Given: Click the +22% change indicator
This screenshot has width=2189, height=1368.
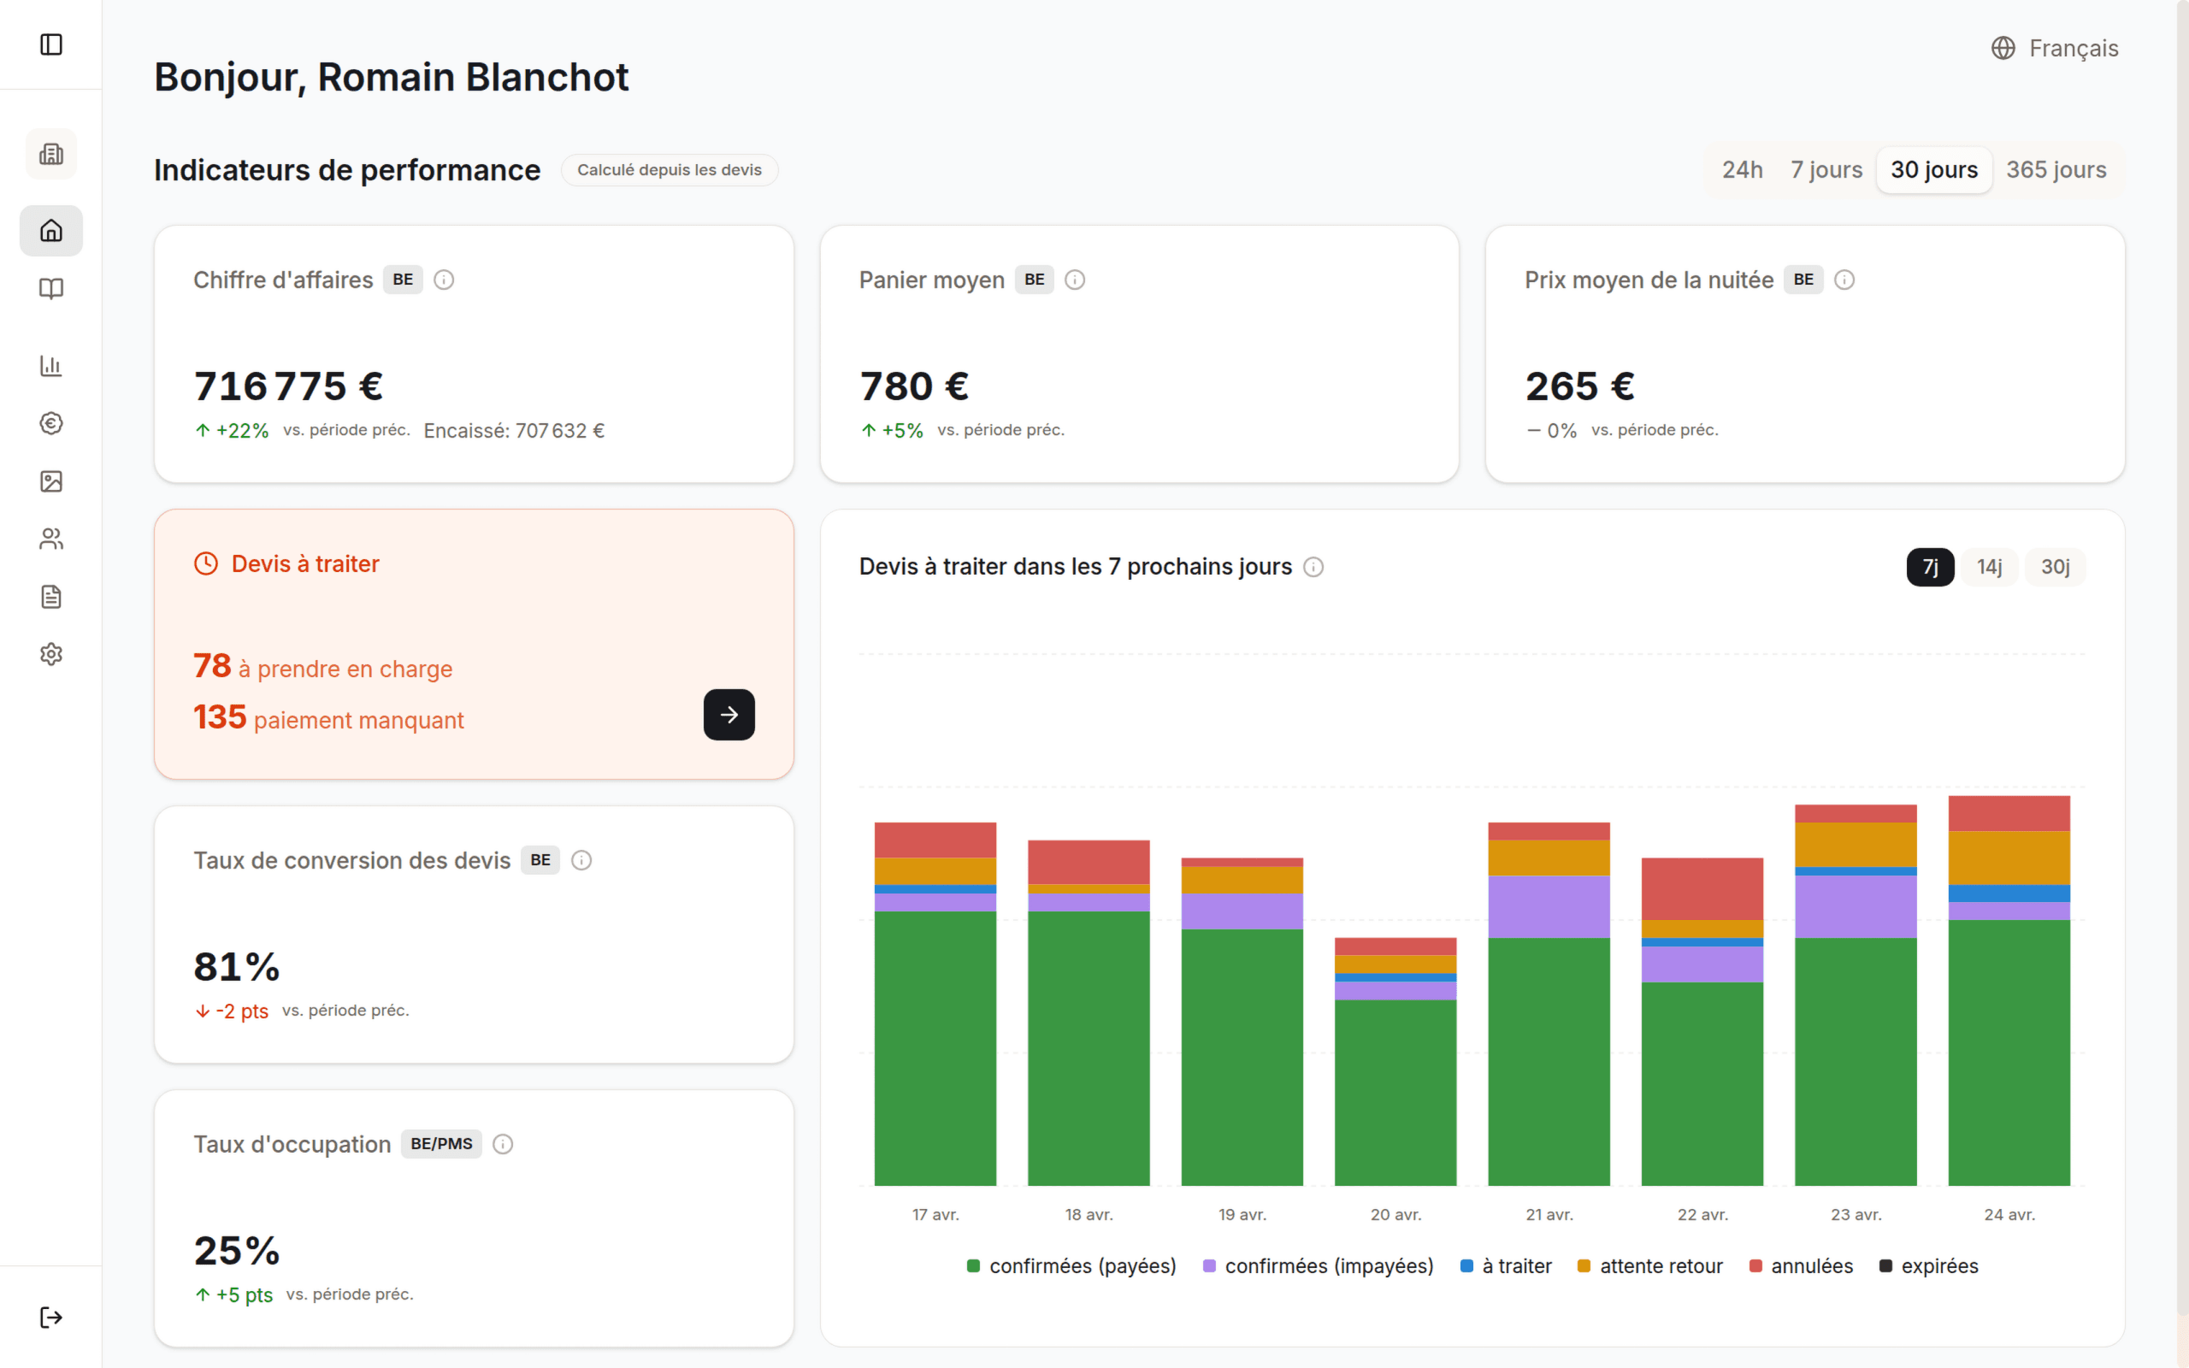Looking at the screenshot, I should (232, 431).
